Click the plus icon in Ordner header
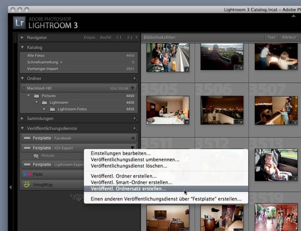The width and height of the screenshot is (301, 231). [x=134, y=78]
